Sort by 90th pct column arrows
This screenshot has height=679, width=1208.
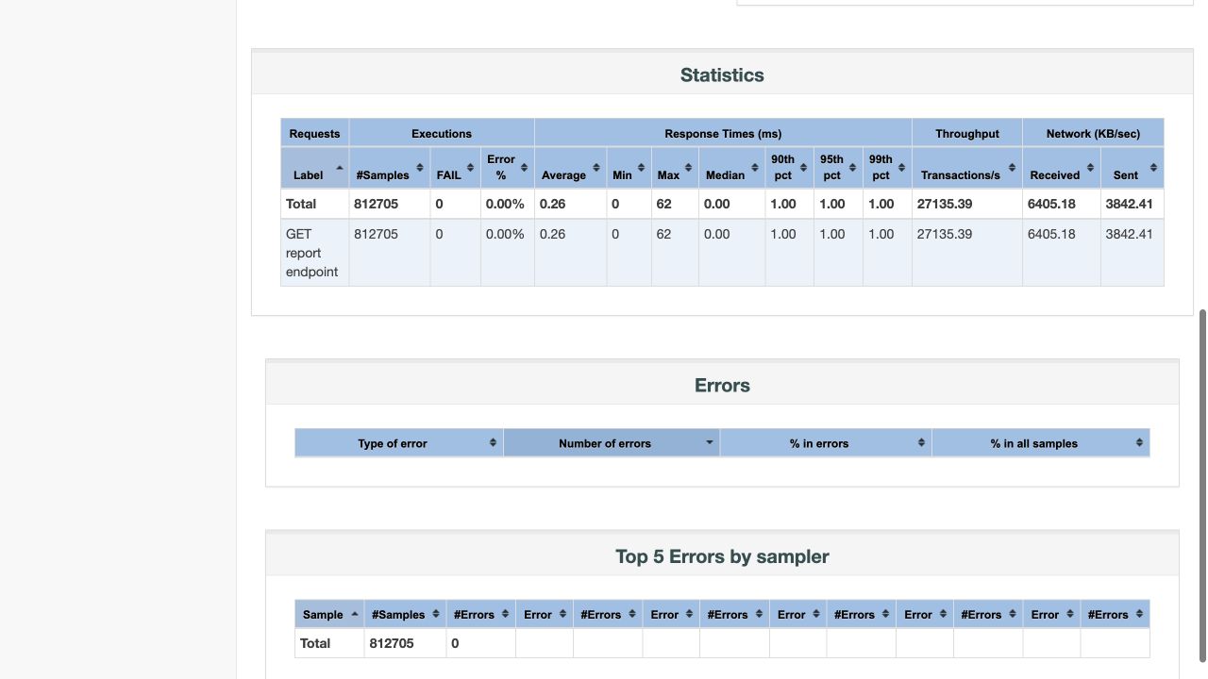803,168
